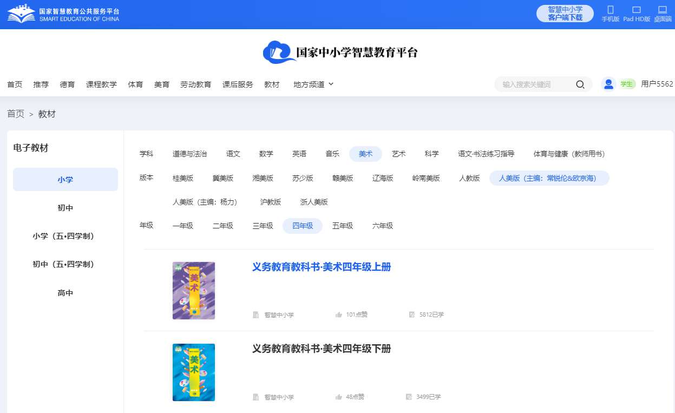The image size is (675, 413).
Task: Open the purple 美术四年级上册 cover thumbnail
Action: tap(194, 291)
